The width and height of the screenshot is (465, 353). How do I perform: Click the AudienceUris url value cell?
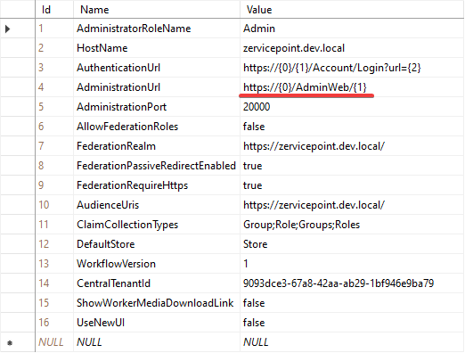click(x=352, y=205)
